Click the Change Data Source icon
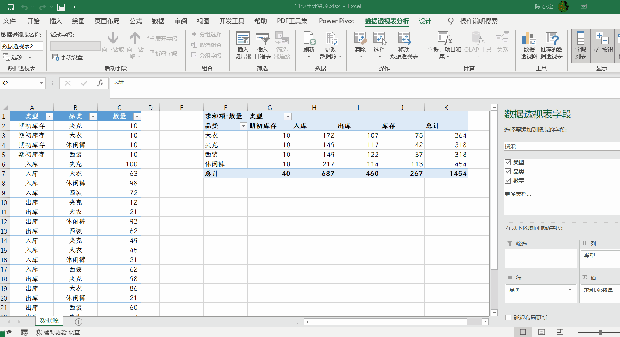The image size is (620, 337). click(331, 39)
